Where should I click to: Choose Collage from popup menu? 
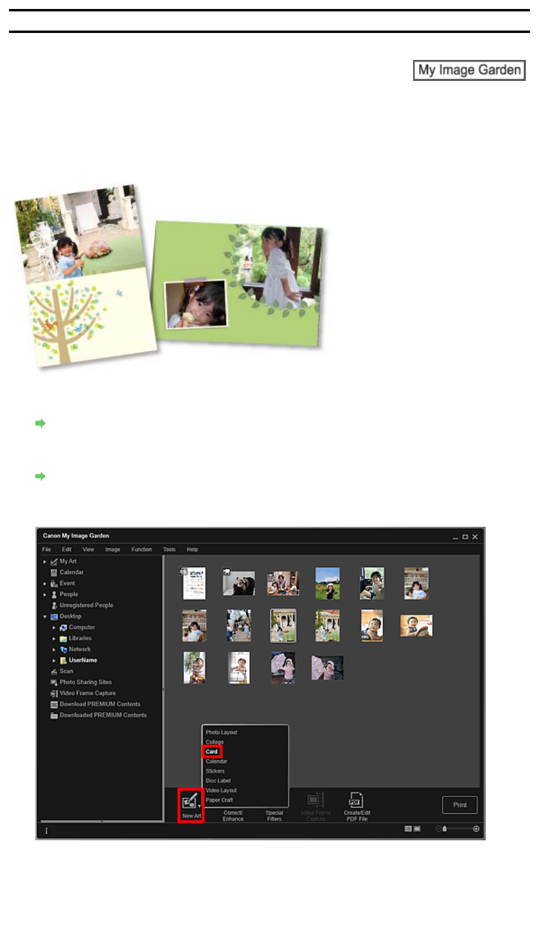click(215, 742)
